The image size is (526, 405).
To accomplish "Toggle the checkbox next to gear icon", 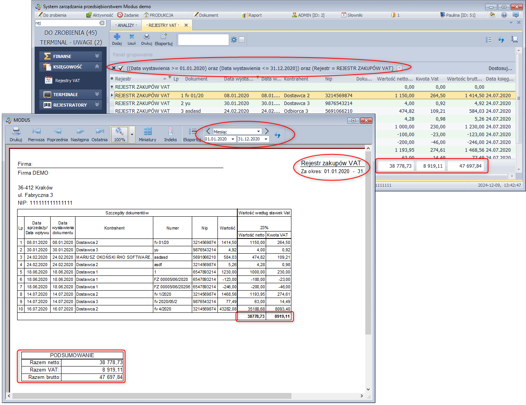I will pyautogui.click(x=242, y=40).
